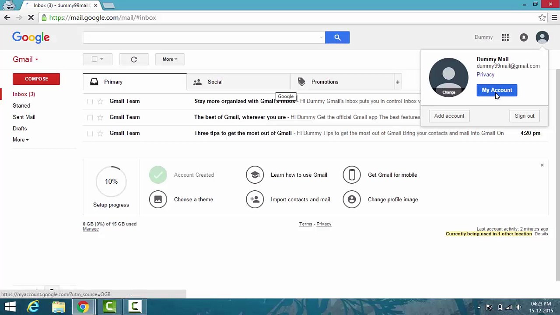Tick checkbox for 'Three tips' email
The width and height of the screenshot is (560, 315).
90,133
